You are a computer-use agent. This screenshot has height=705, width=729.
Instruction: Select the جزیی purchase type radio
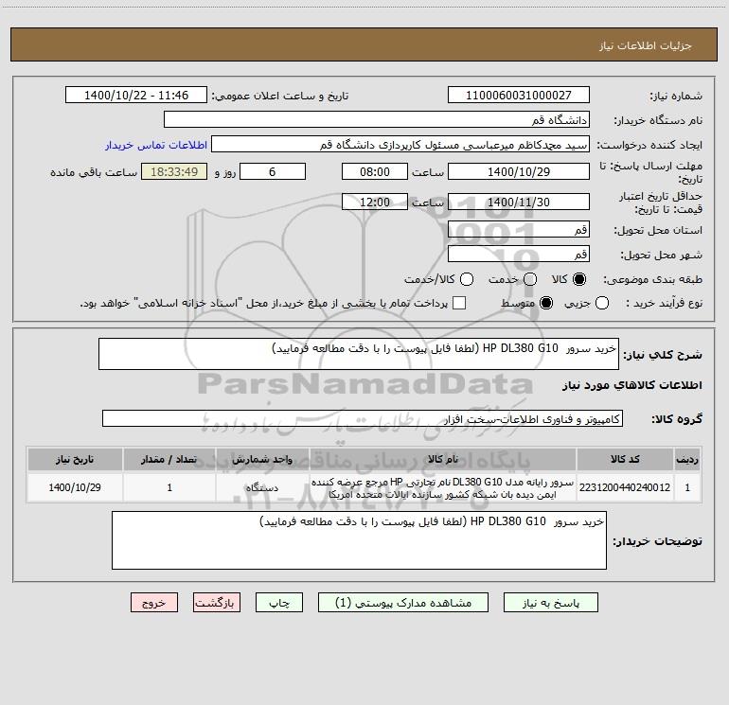click(x=601, y=303)
